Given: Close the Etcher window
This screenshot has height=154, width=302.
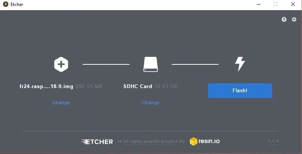Looking at the screenshot, I should [x=293, y=4].
